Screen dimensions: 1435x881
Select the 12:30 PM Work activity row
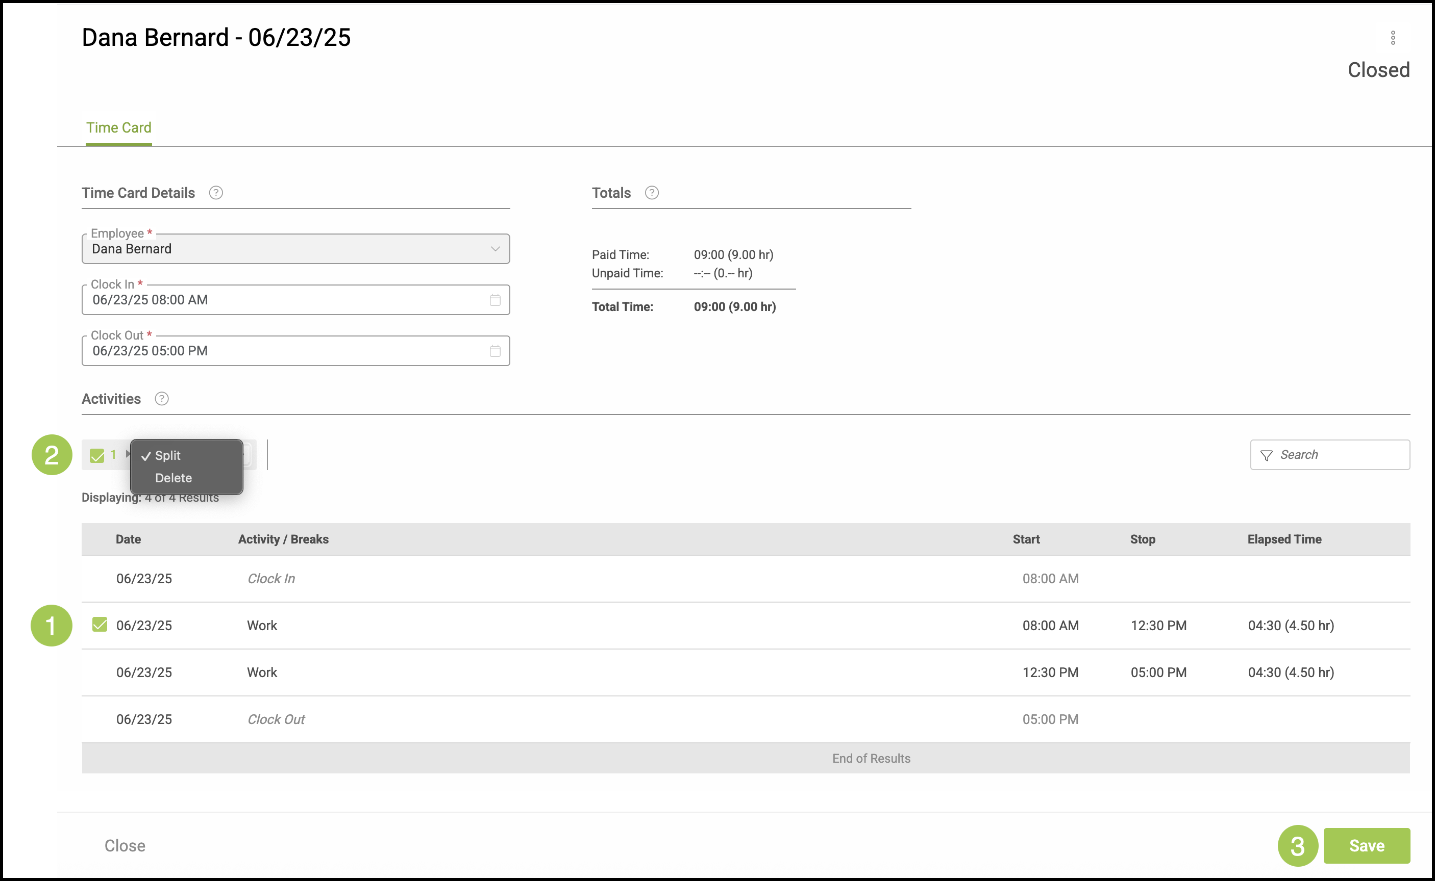[100, 672]
